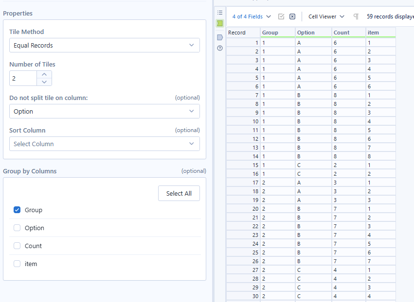This screenshot has height=302, width=414.
Task: Select record number 24 row header
Action: point(243,244)
